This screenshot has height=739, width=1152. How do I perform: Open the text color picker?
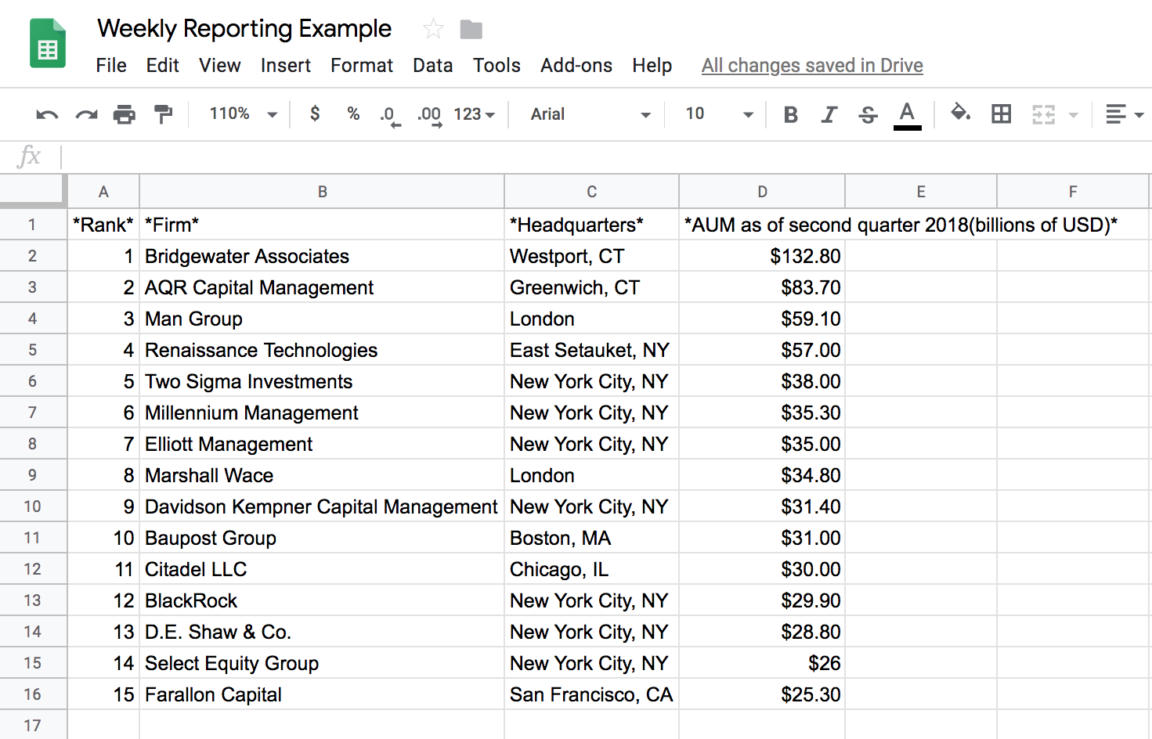[907, 114]
